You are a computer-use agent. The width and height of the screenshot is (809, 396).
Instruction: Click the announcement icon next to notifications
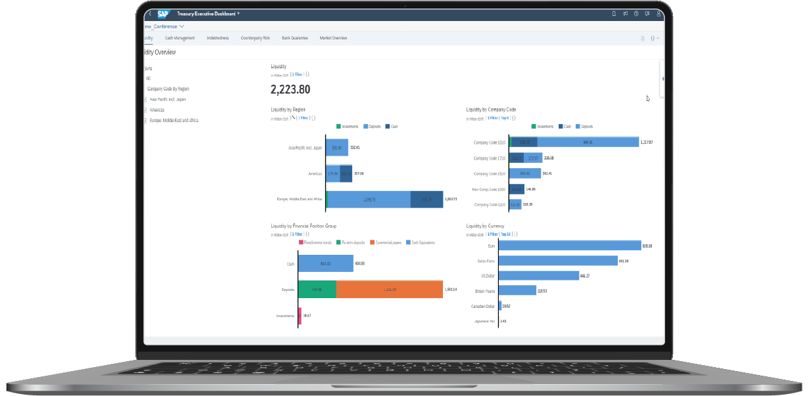(x=624, y=12)
